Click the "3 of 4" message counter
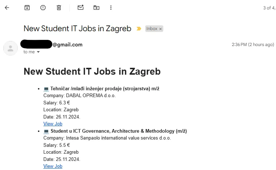This screenshot has height=170, width=276. pyautogui.click(x=269, y=8)
